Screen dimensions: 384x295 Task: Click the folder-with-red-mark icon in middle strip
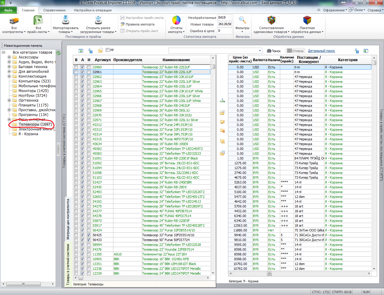(x=222, y=130)
